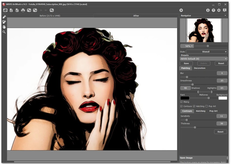Open the Batch Processing gear icon
The image size is (231, 164).
point(52,10)
